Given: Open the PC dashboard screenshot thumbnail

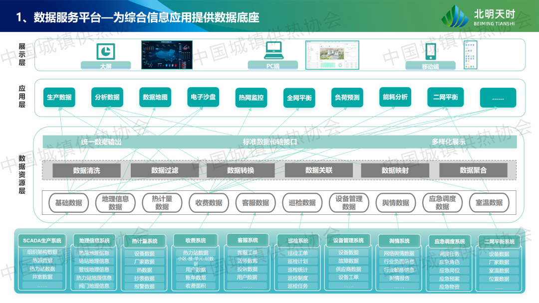Looking at the screenshot, I should click(x=332, y=55).
